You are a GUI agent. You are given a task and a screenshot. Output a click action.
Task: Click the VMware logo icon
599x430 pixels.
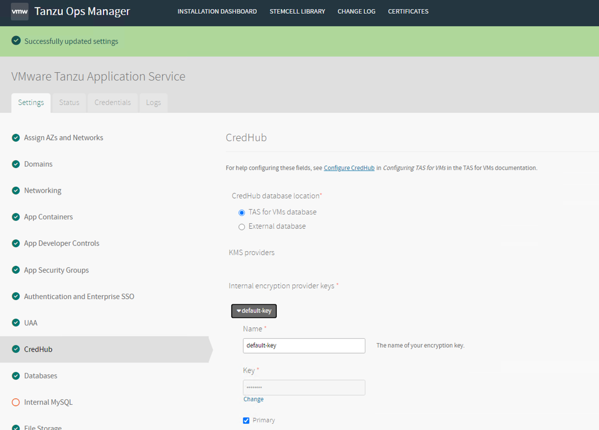(x=20, y=11)
